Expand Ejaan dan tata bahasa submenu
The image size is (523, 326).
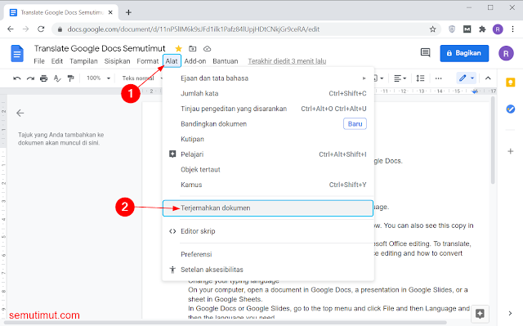(x=268, y=78)
